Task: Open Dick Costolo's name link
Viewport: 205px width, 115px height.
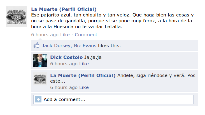Action: click(66, 57)
